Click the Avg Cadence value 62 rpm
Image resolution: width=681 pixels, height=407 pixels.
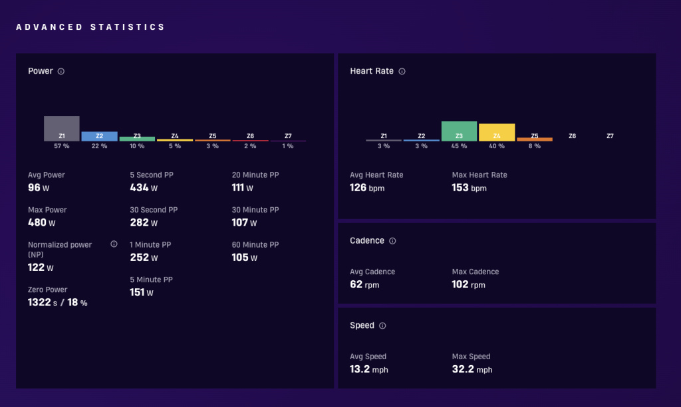point(364,284)
